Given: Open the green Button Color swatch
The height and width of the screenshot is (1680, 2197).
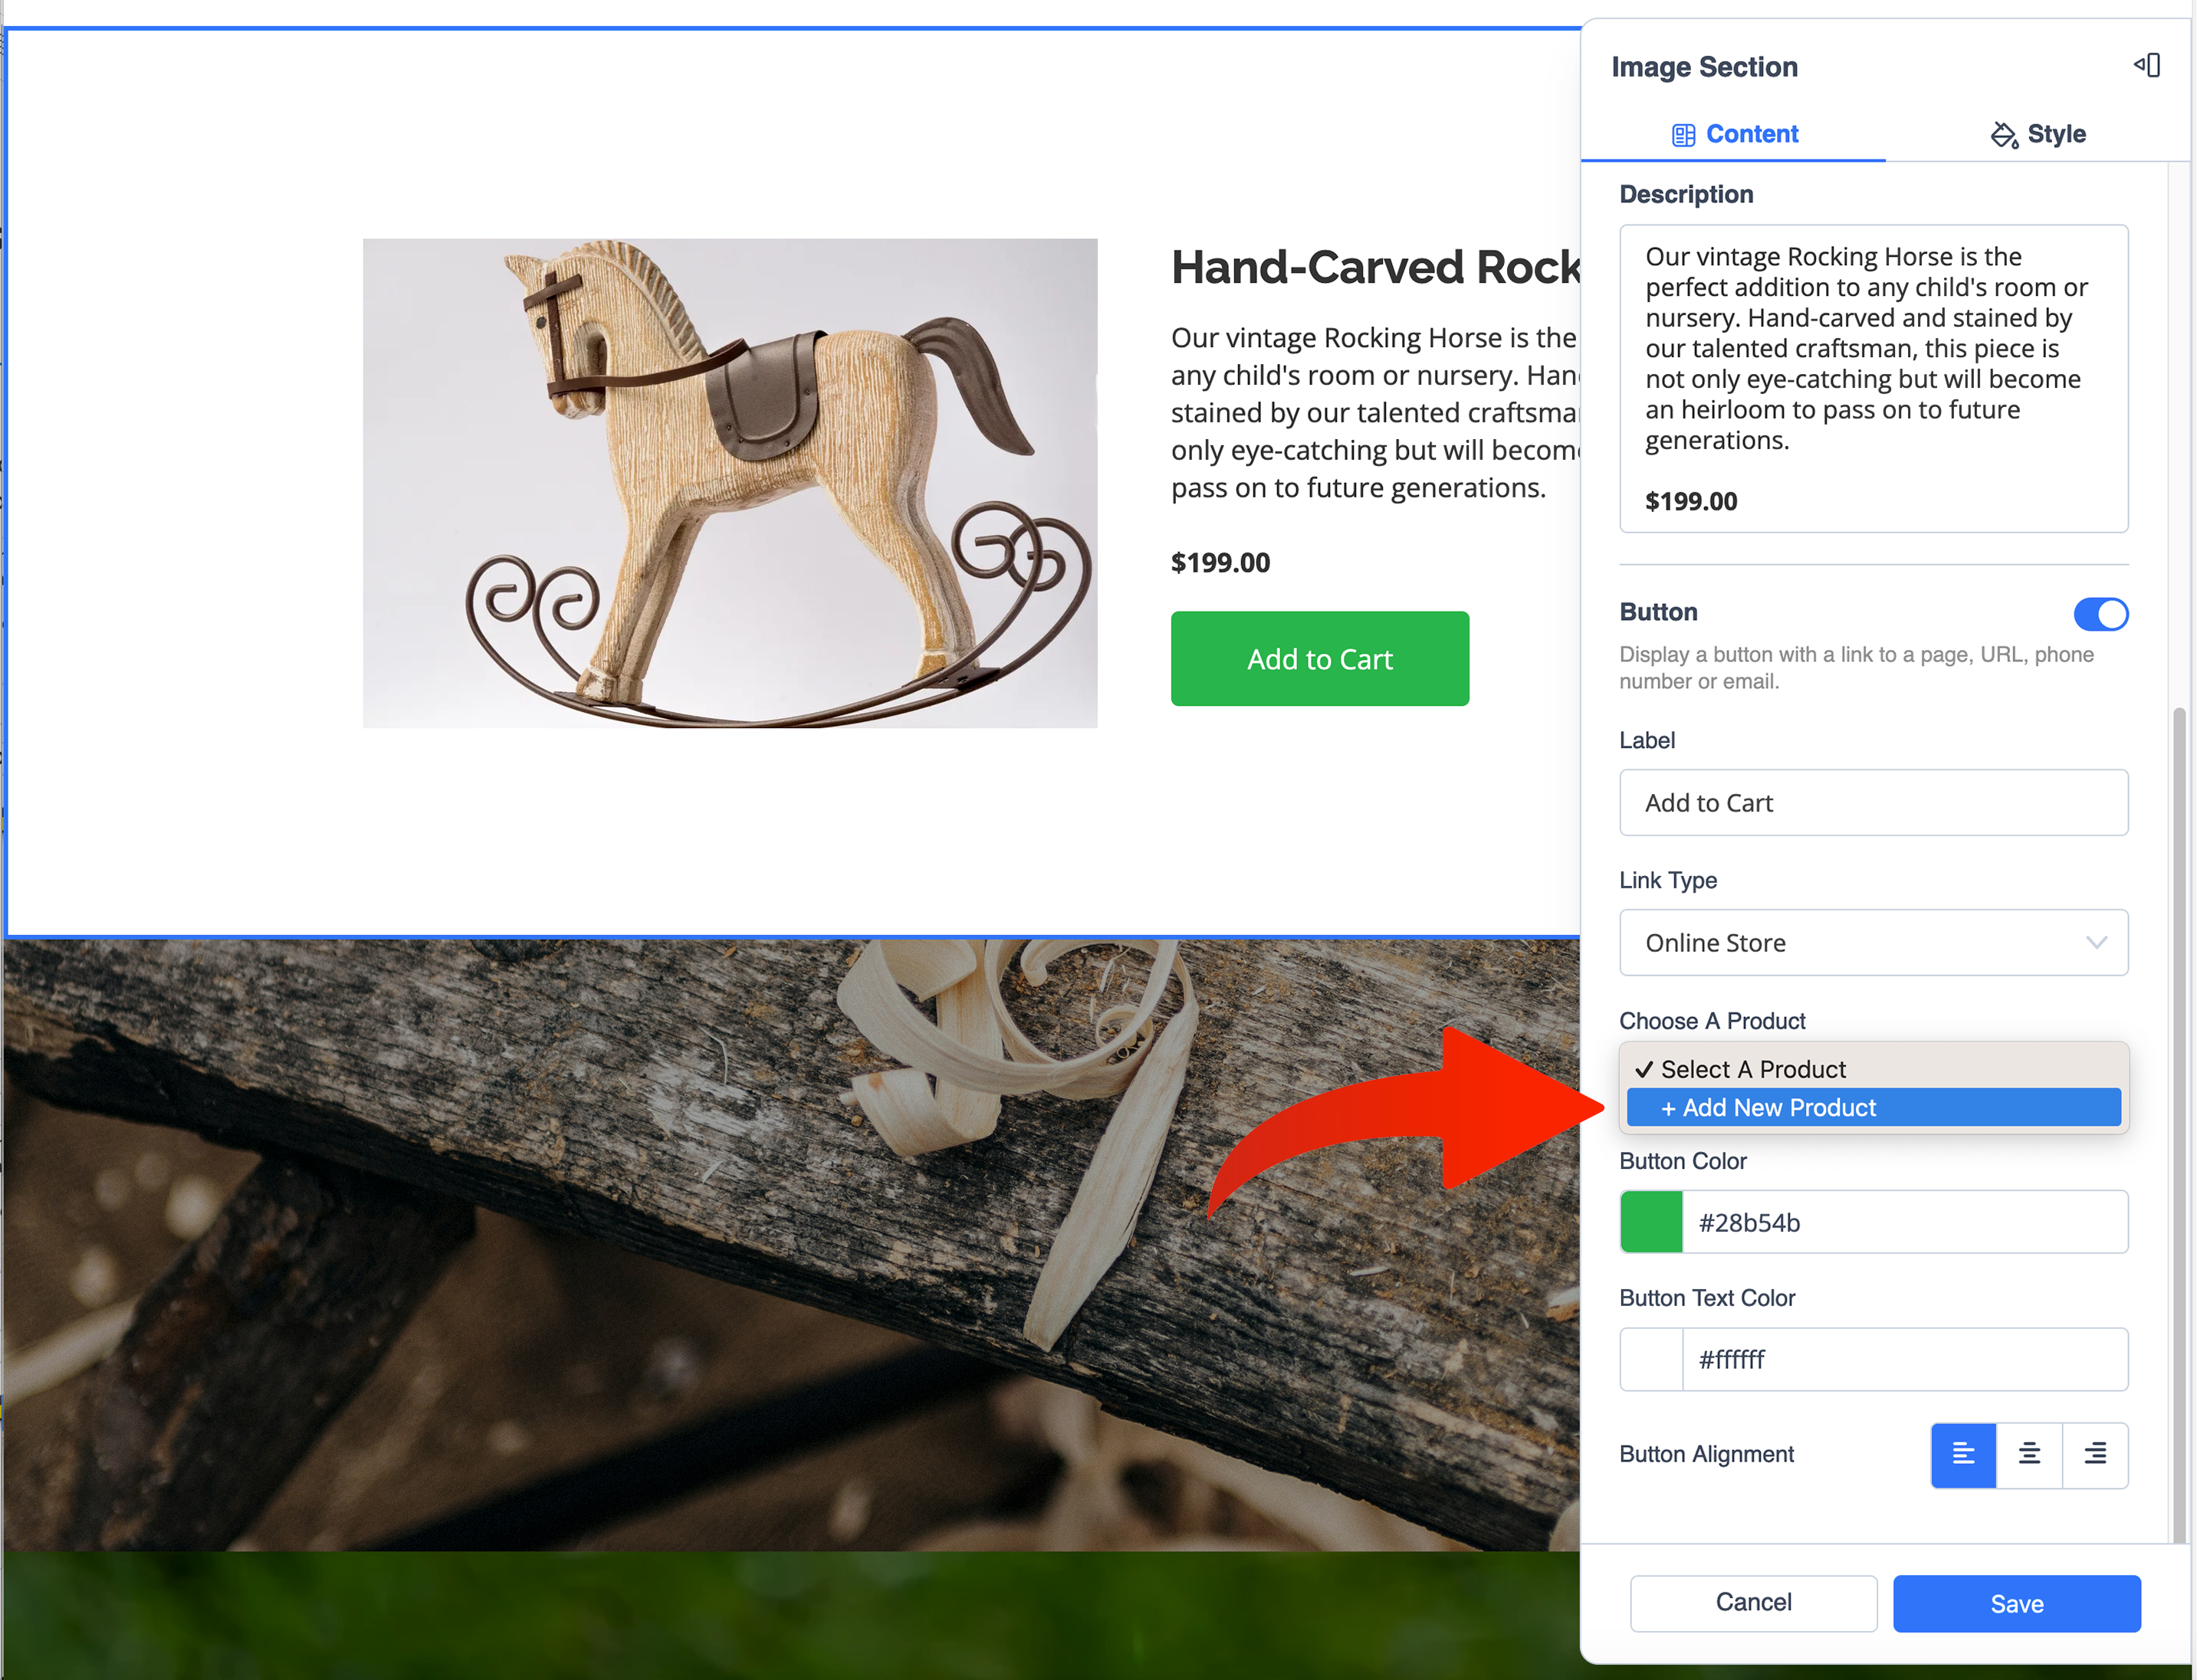Looking at the screenshot, I should (1651, 1222).
